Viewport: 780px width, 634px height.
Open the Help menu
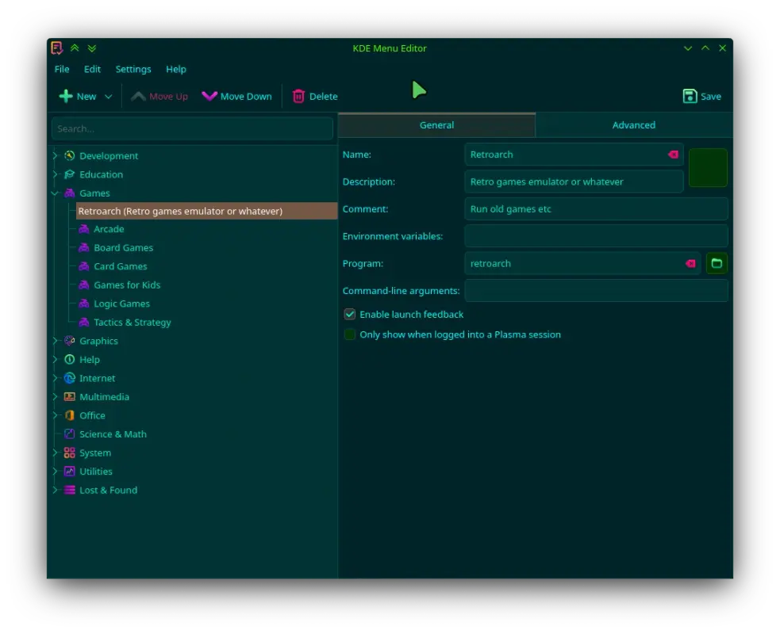176,69
